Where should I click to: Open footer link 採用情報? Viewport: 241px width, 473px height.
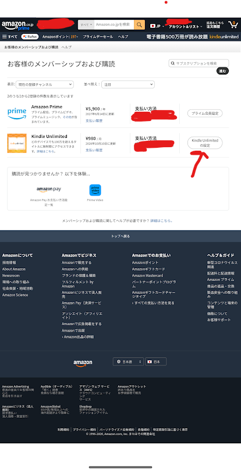(9, 263)
